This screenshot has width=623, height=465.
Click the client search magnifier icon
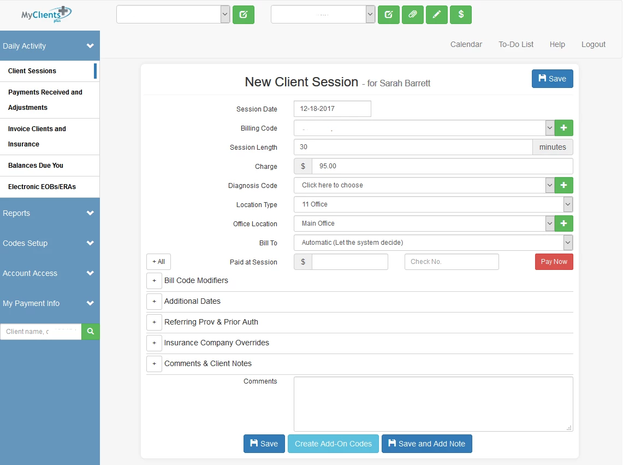[91, 331]
